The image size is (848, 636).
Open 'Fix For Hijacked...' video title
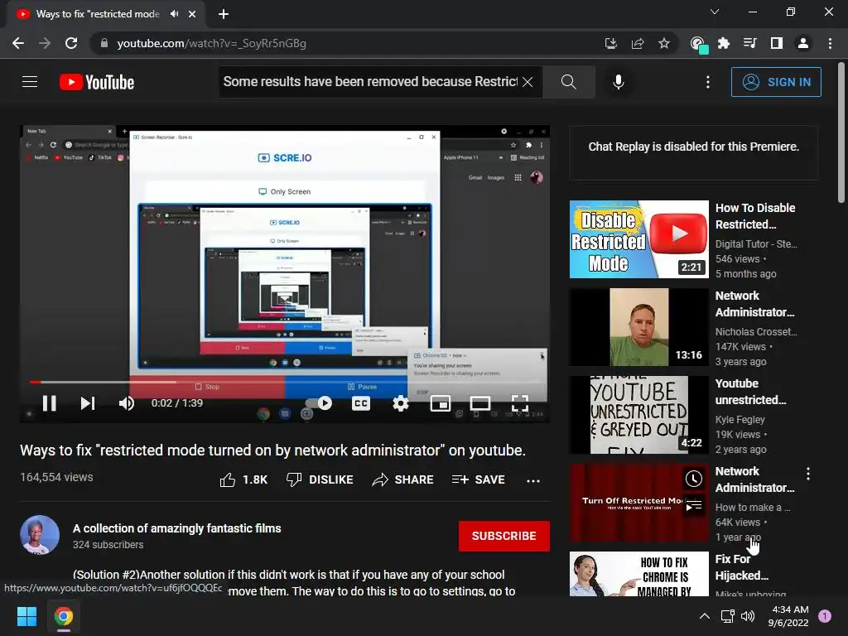741,566
